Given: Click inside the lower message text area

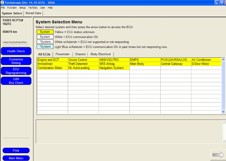Looking at the screenshot, I should coord(129,131).
